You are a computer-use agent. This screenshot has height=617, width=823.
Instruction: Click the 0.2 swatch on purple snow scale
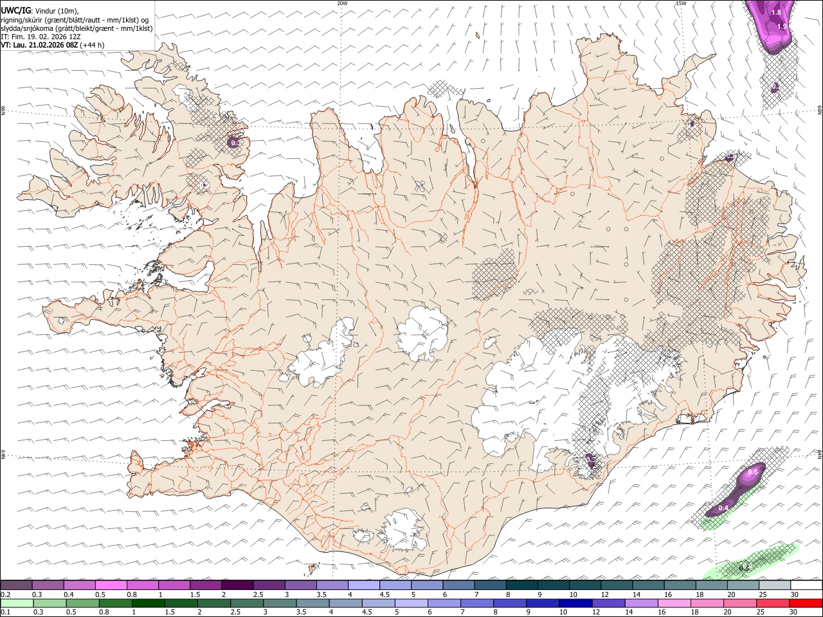click(x=17, y=586)
